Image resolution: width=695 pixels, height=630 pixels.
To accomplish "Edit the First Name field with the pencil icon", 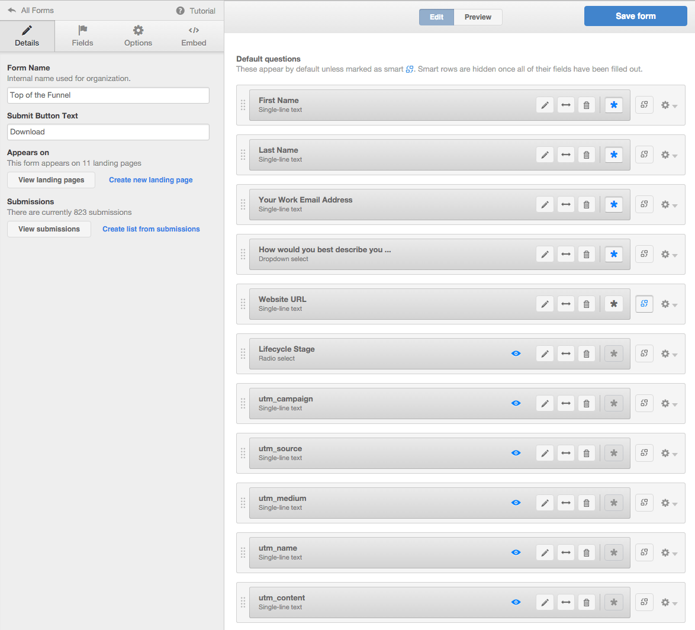I will (544, 105).
